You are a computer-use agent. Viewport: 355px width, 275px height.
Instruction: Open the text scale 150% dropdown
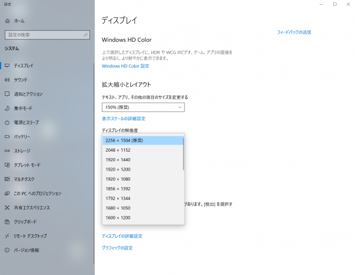coord(143,107)
